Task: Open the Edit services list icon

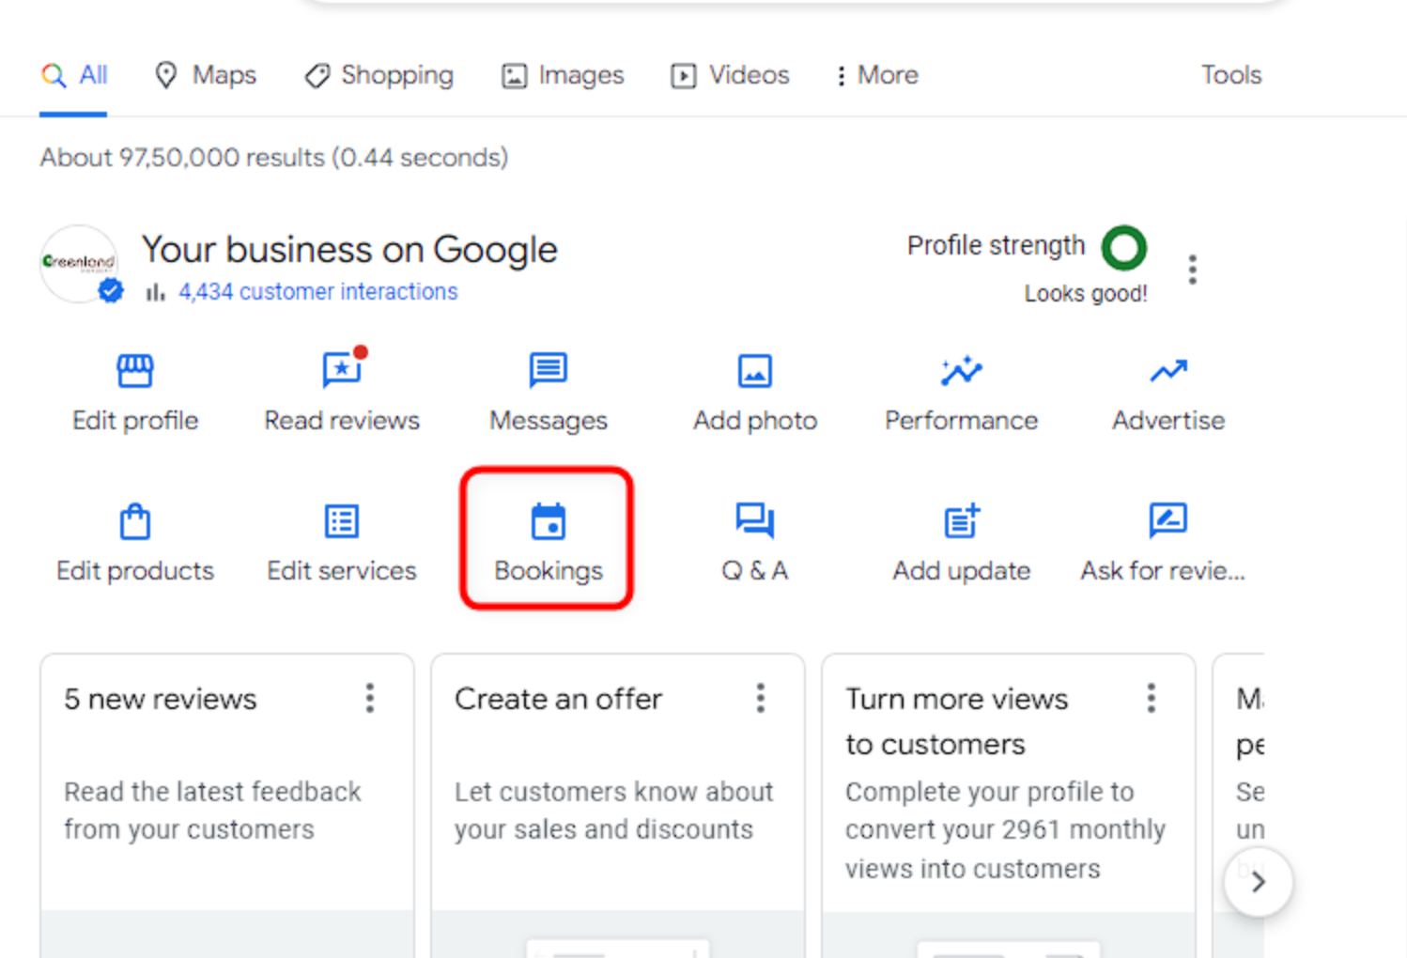Action: point(342,521)
